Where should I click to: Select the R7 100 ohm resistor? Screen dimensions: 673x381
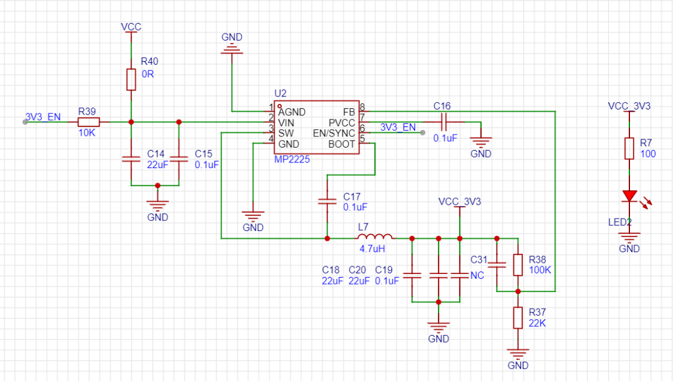pyautogui.click(x=629, y=149)
